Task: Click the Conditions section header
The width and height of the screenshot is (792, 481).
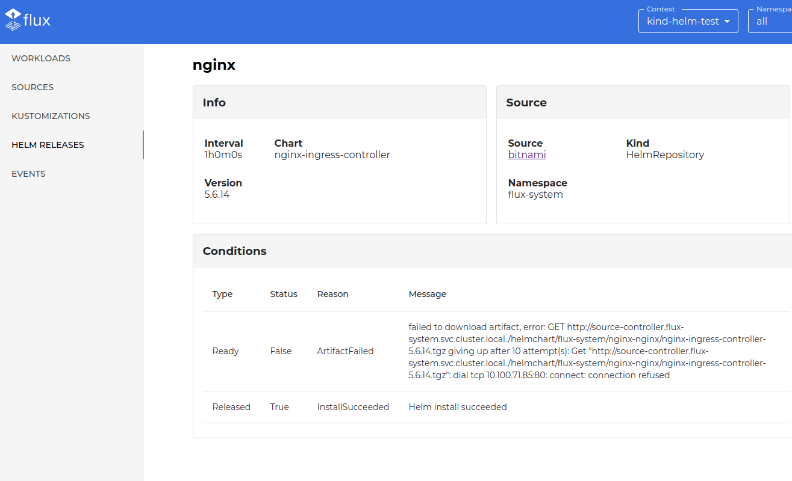Action: point(492,251)
